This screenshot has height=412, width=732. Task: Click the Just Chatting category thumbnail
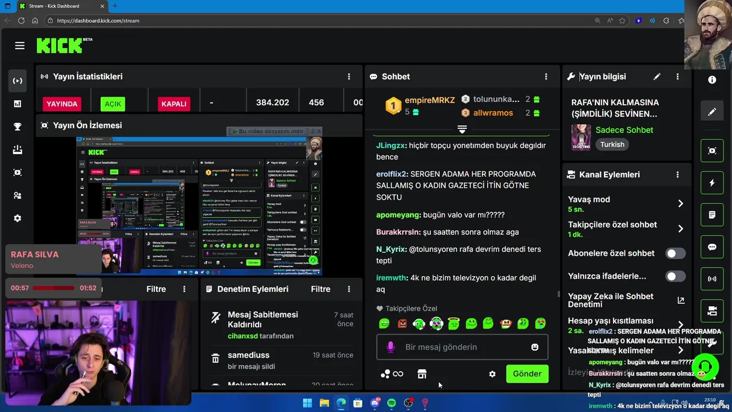[581, 137]
